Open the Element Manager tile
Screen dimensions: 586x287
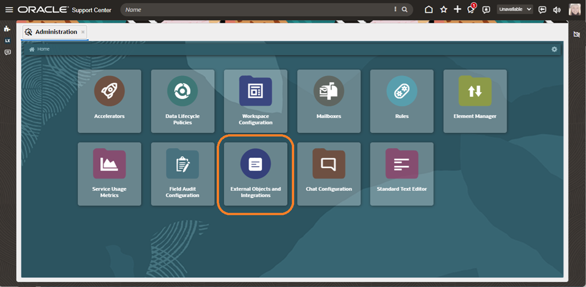pos(475,101)
